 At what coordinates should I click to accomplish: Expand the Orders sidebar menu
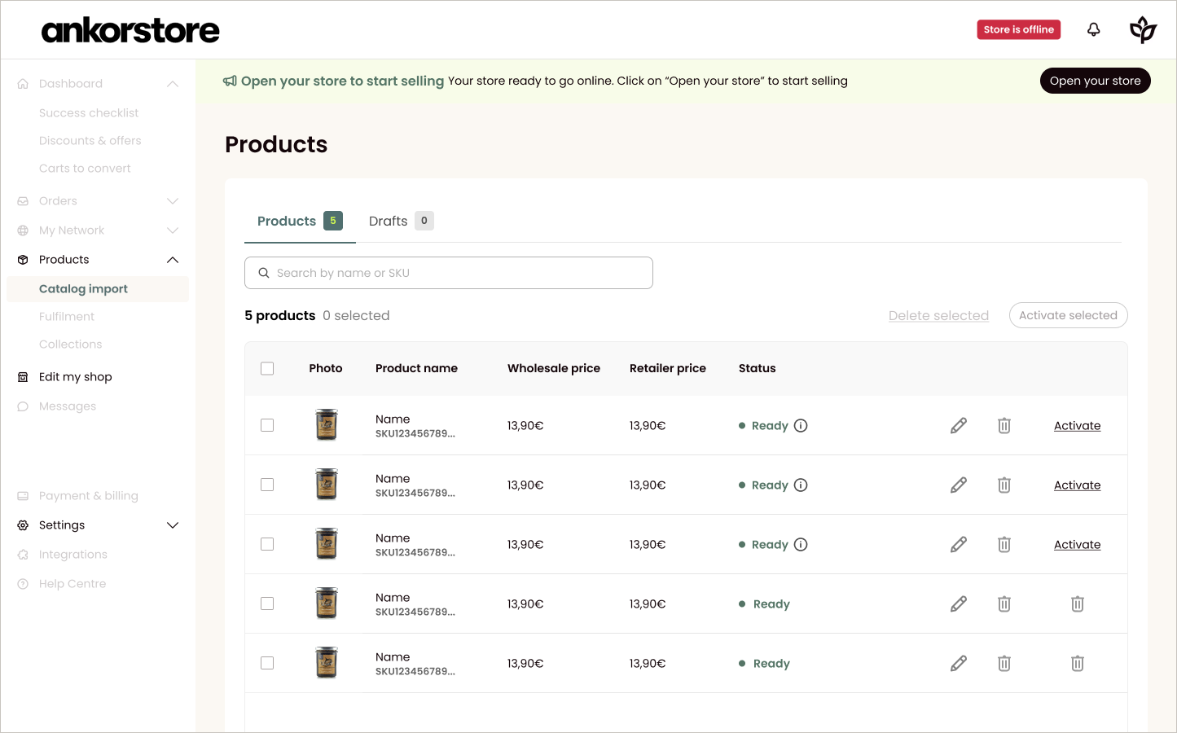(x=173, y=201)
